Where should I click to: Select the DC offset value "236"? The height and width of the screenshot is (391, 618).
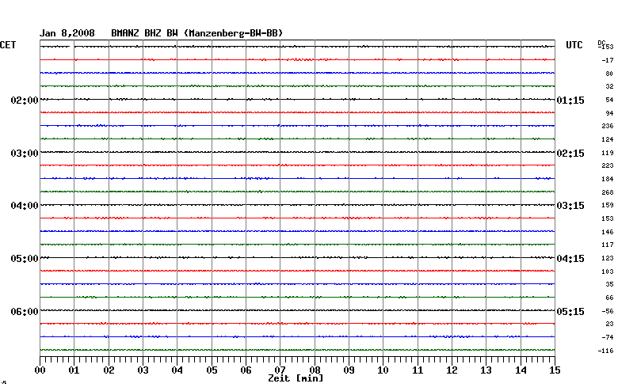608,126
